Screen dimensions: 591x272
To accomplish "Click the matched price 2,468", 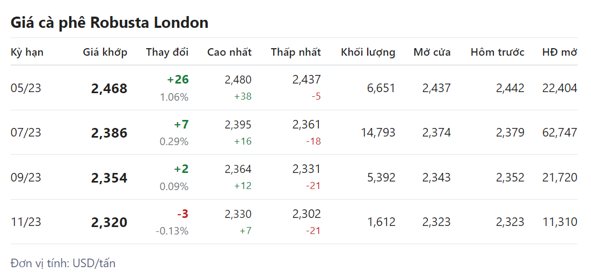I will tap(110, 88).
